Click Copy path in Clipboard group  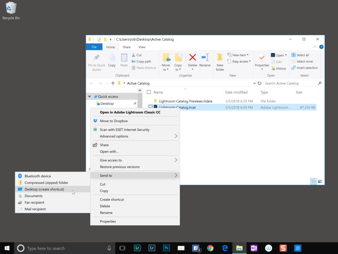point(141,61)
